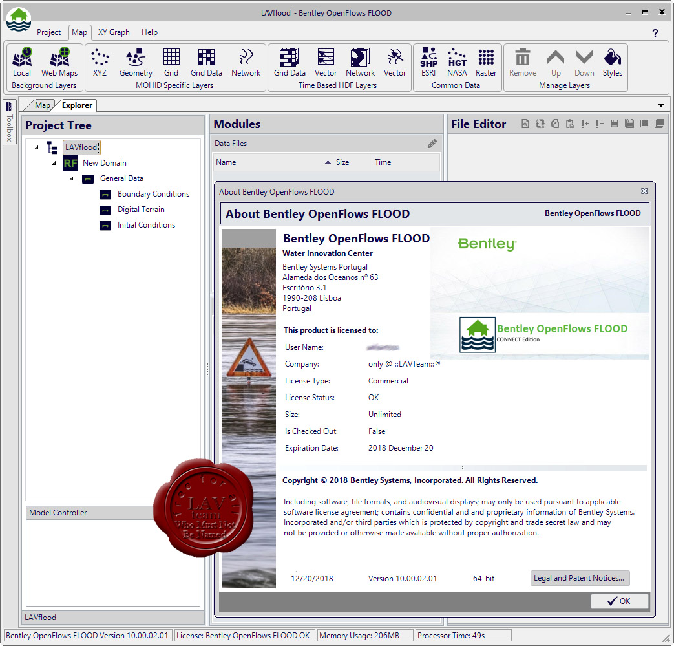Image resolution: width=674 pixels, height=646 pixels.
Task: Select Digital Terrain tree item
Action: pos(141,210)
